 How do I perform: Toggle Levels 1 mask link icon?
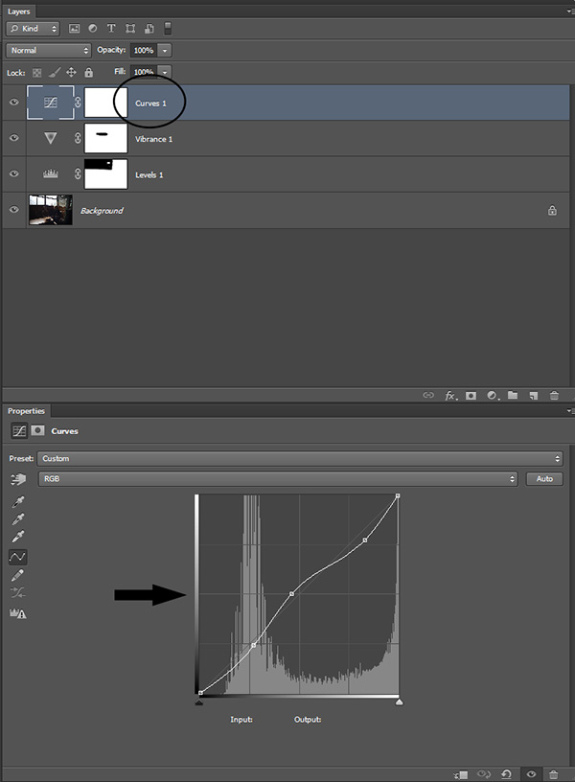(78, 173)
